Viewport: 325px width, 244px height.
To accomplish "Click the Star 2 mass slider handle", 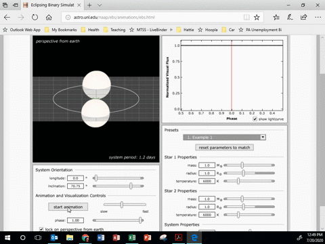I will tap(242, 199).
